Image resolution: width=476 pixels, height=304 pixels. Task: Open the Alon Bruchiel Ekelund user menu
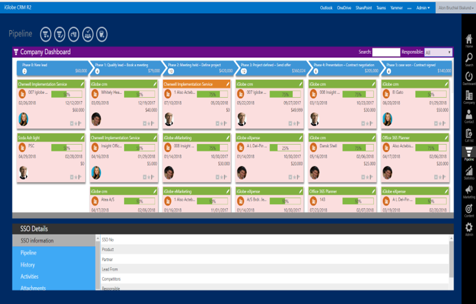tap(456, 8)
